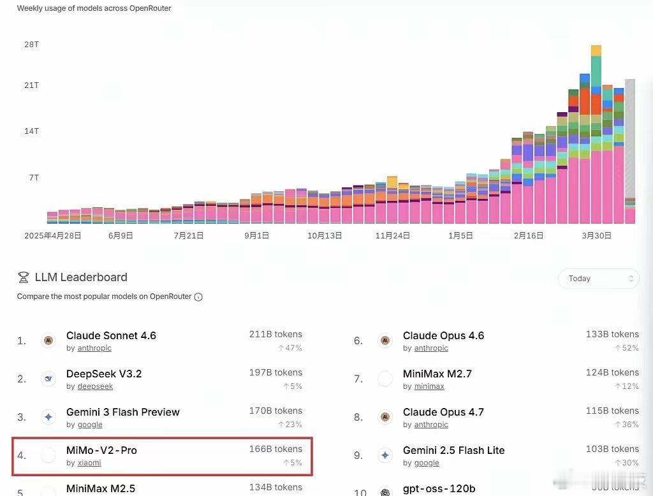Click the 23% growth indicator
The image size is (653, 496).
[x=290, y=425]
